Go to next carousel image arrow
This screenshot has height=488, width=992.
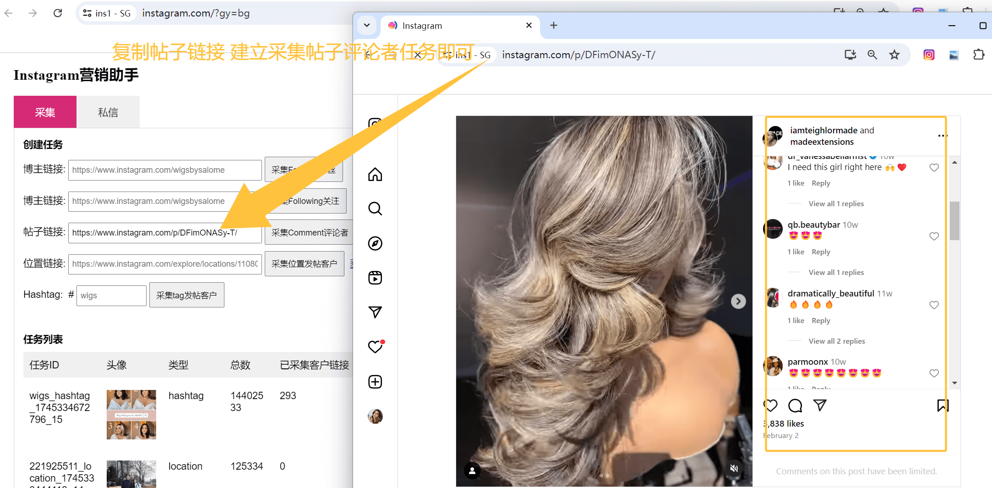738,302
